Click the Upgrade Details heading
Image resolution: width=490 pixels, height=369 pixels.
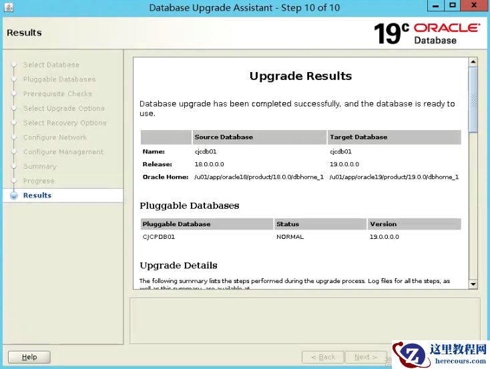[178, 266]
